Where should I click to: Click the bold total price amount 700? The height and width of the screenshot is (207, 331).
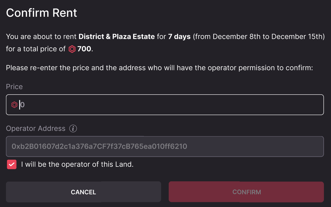[84, 49]
